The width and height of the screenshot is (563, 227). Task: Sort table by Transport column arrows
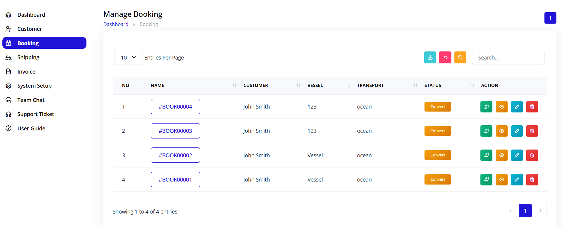pyautogui.click(x=416, y=86)
